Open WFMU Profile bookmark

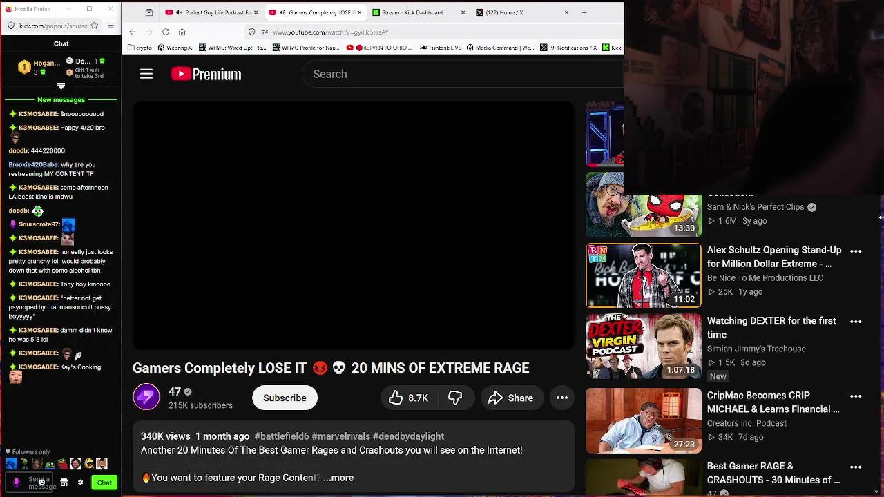click(307, 48)
